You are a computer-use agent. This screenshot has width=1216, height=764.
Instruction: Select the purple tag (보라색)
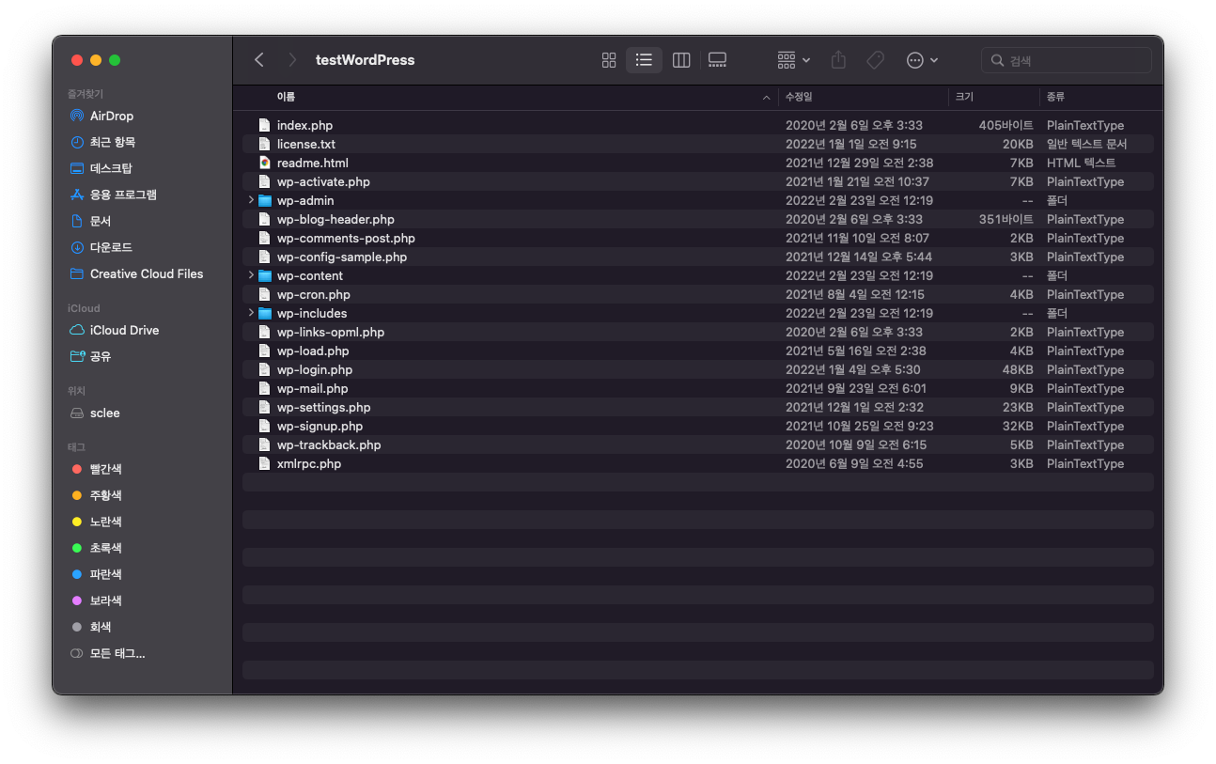coord(105,600)
